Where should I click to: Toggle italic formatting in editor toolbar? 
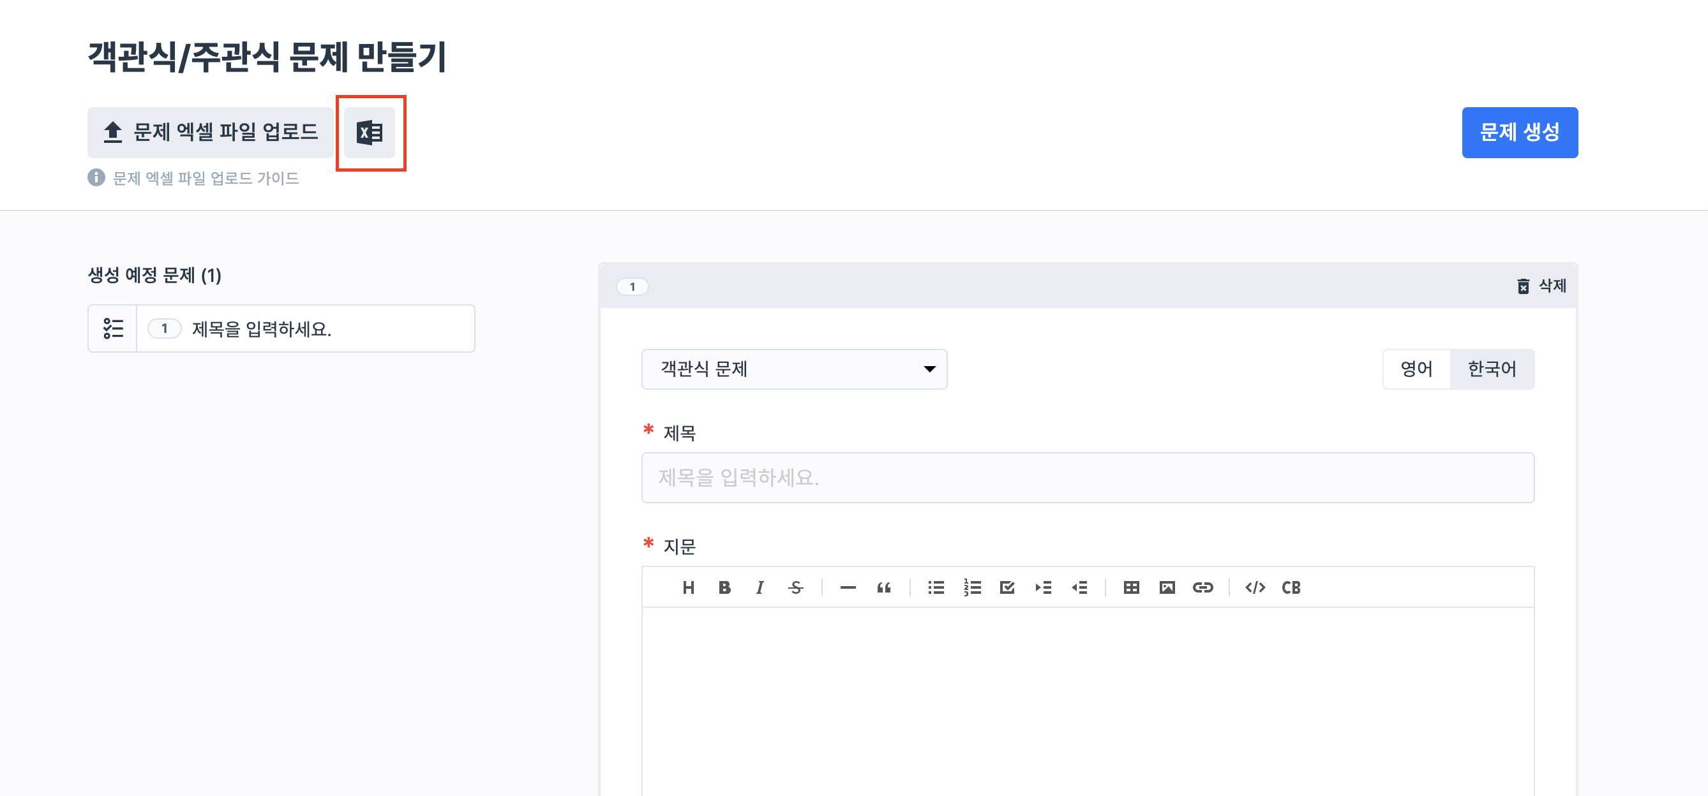760,587
